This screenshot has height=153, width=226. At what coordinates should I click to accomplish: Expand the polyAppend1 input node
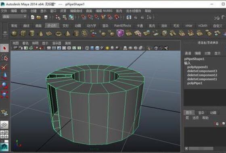(x=197, y=67)
